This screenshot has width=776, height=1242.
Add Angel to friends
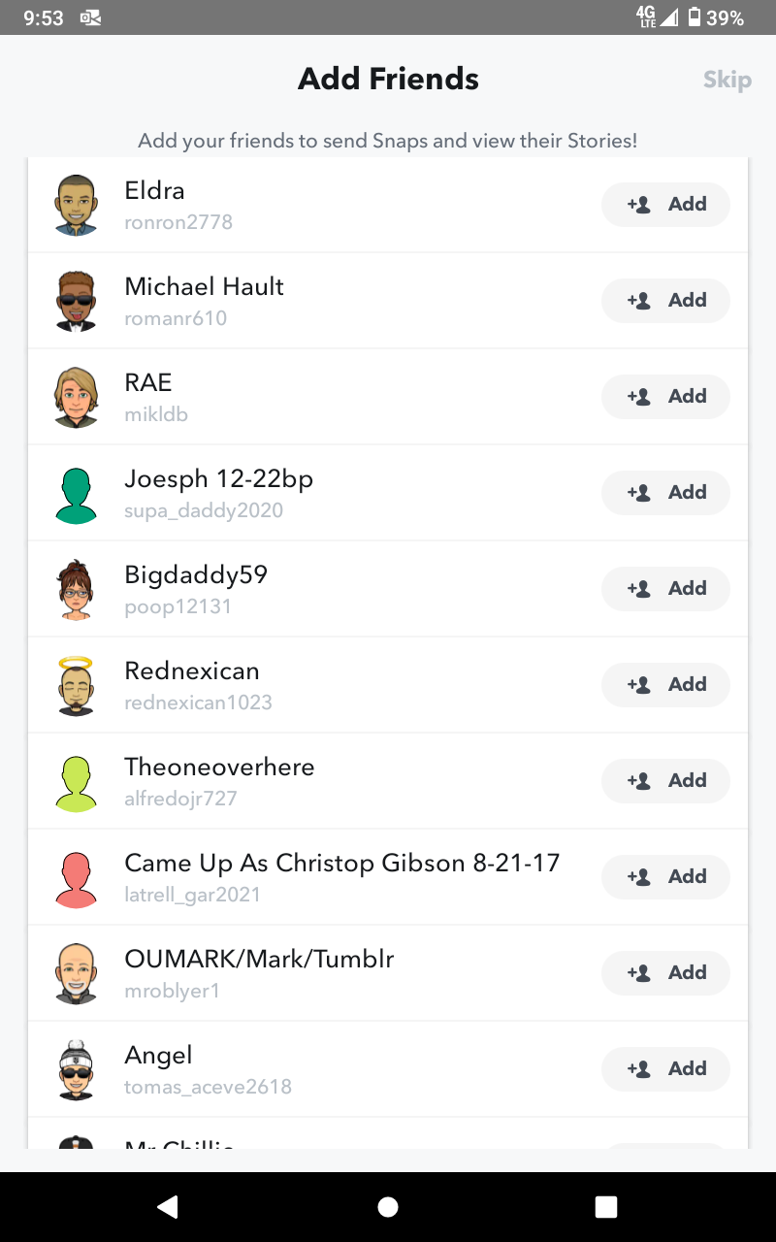click(x=665, y=1069)
